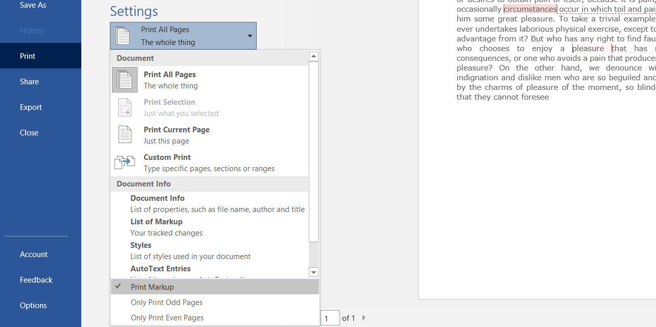
Task: Open Feedback page
Action: point(40,280)
